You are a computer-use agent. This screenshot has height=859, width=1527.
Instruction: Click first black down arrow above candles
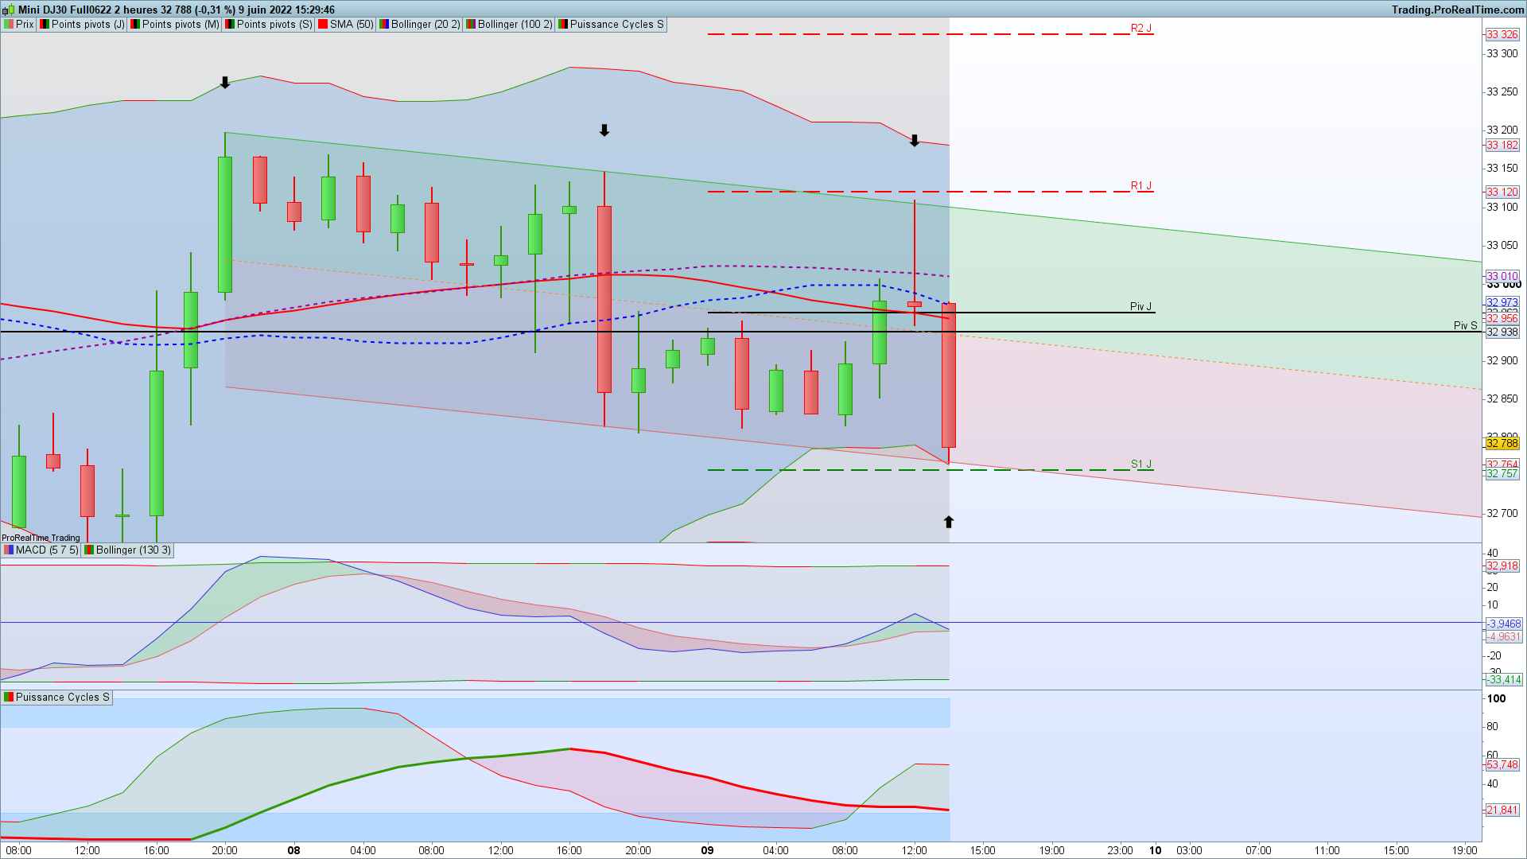pyautogui.click(x=225, y=83)
